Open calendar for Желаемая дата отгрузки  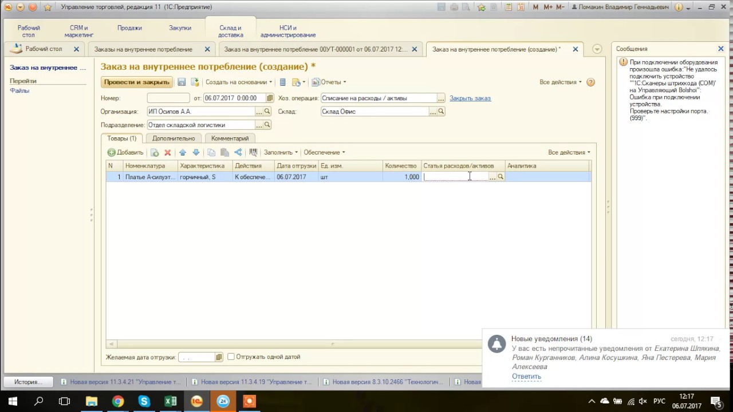pyautogui.click(x=219, y=357)
